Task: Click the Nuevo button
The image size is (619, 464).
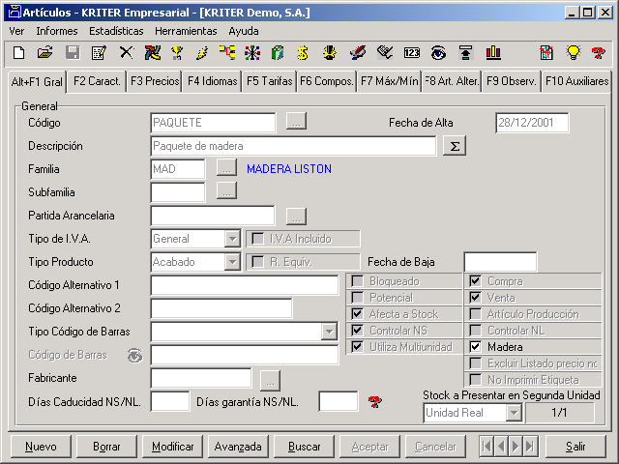Action: [41, 447]
